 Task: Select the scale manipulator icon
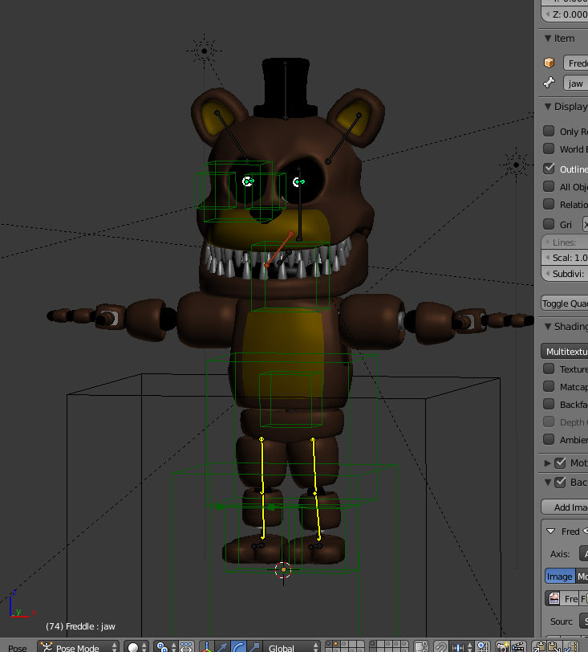(254, 647)
